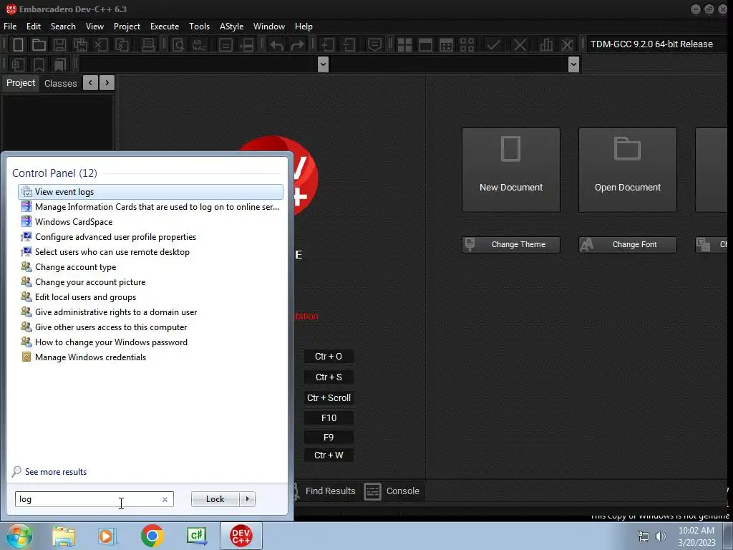Click the right arrow beside Classes tab
Screen dimensions: 733x550
107,83
